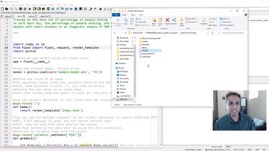Viewport: 269px width, 151px height.
Task: Click Run cell and advance icon
Action: pyautogui.click(x=39, y=9)
